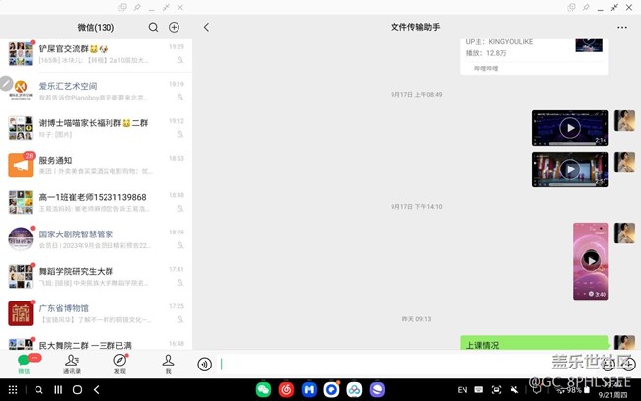Tap the plus icon beside search
Viewport: 641px width, 401px height.
point(174,28)
